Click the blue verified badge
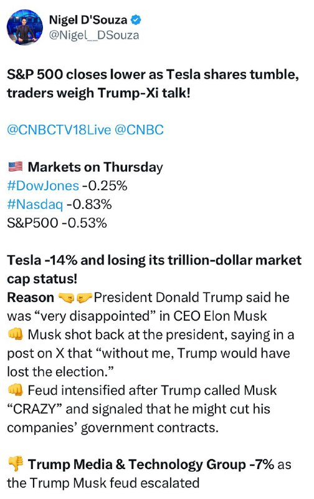This screenshot has width=314, height=499. (x=136, y=20)
